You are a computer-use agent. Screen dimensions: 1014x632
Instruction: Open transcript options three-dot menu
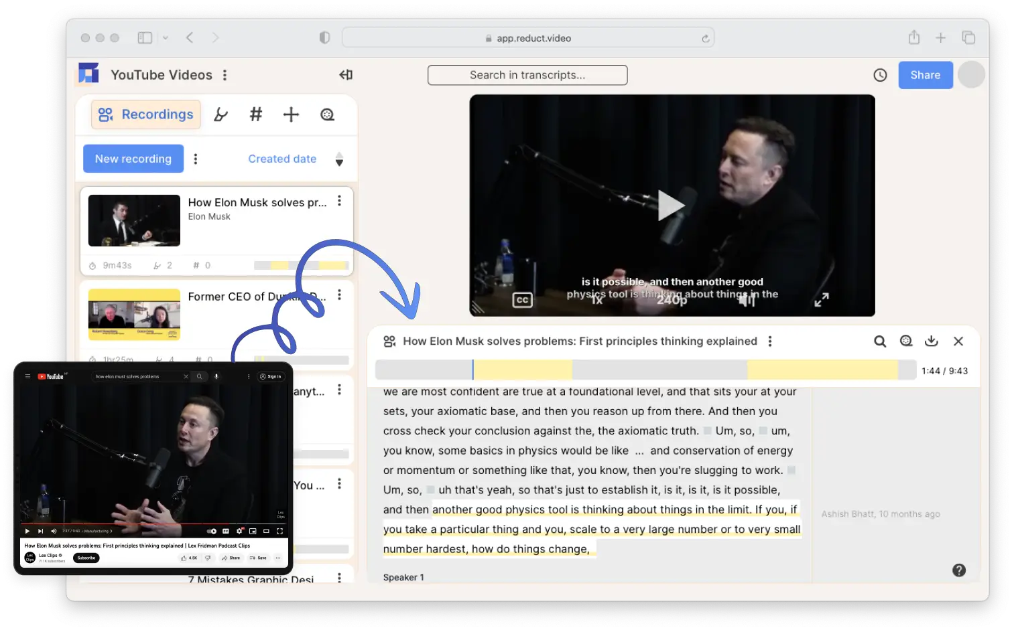tap(769, 341)
